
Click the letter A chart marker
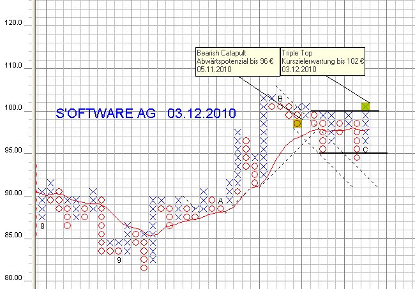pos(220,201)
